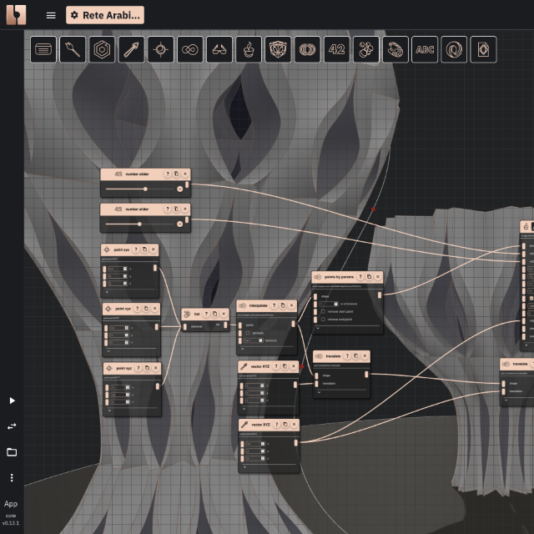Show help for points by params node

[x=360, y=276]
